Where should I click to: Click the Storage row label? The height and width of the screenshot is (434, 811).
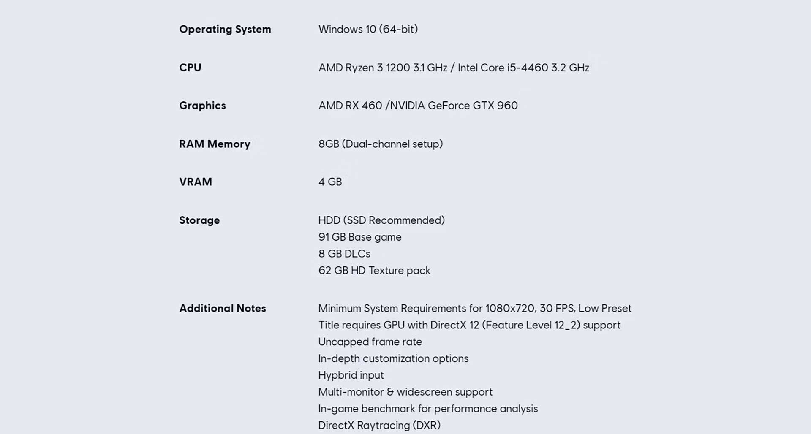point(199,220)
